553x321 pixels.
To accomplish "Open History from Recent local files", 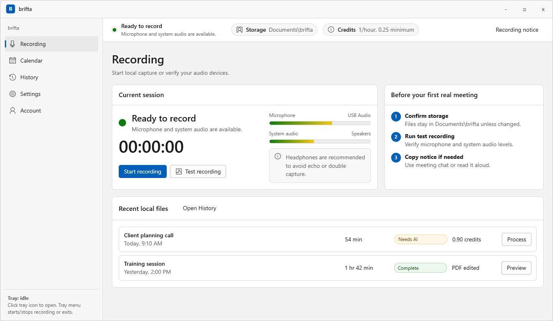I will (200, 208).
